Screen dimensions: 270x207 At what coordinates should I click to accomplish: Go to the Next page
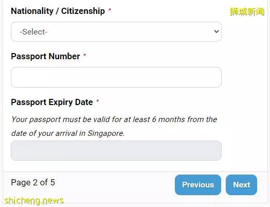241,185
